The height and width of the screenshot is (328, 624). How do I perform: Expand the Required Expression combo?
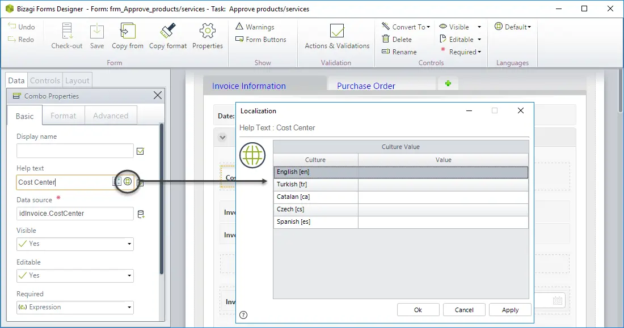click(x=129, y=308)
